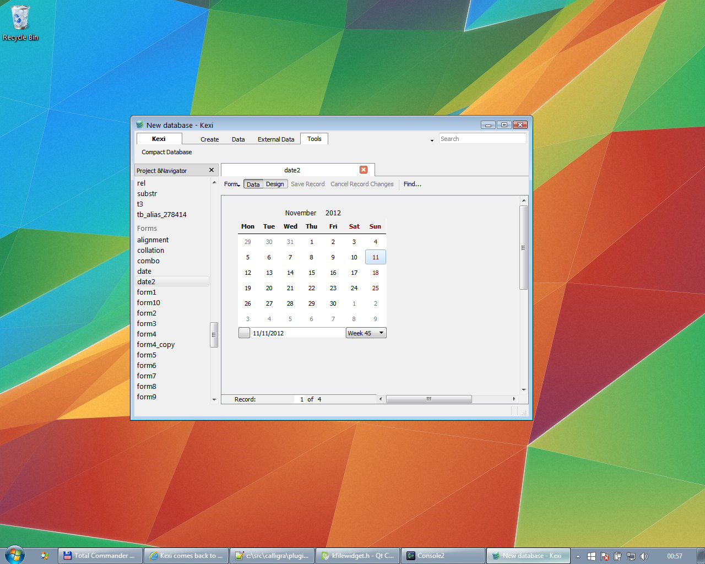
Task: Open the dropdown arrow beside Search box
Action: pyautogui.click(x=432, y=140)
